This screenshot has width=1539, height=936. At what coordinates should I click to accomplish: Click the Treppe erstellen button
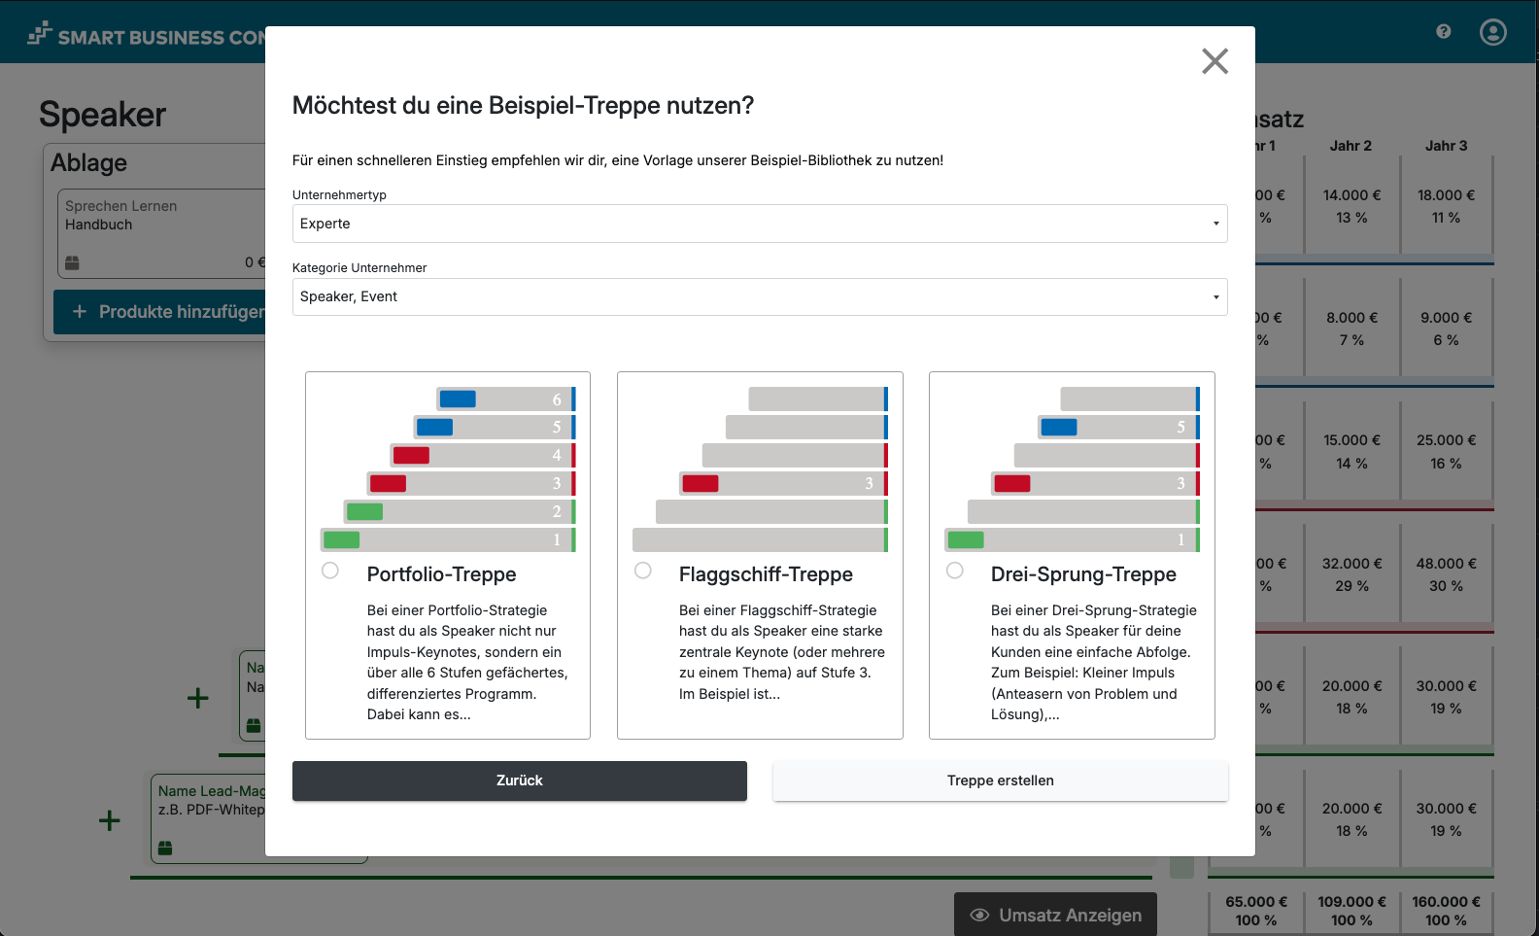point(1000,780)
